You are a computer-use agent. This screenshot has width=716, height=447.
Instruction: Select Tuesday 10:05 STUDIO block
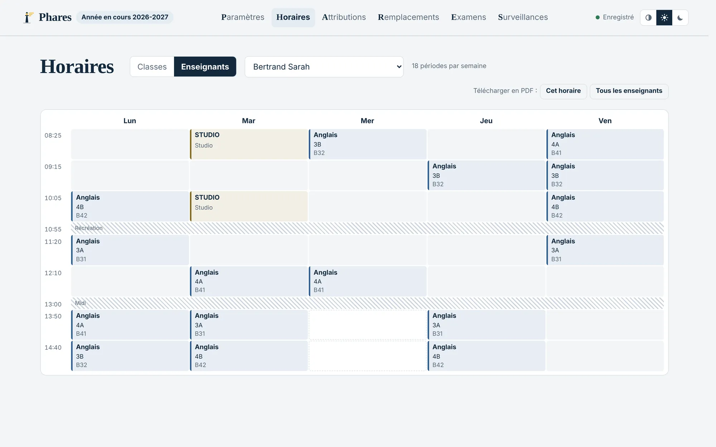[x=249, y=206]
